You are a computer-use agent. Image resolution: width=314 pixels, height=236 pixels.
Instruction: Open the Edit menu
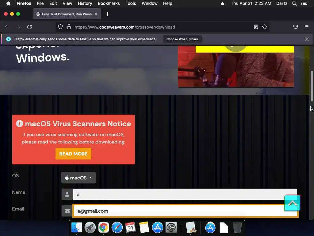tap(53, 3)
